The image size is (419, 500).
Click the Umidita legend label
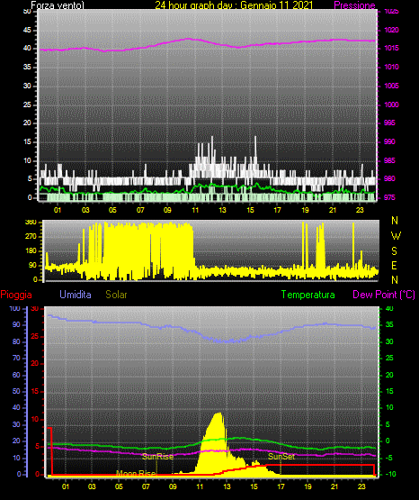point(76,295)
